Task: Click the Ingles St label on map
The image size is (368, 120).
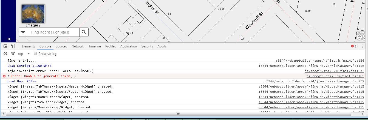Action: 152,8
